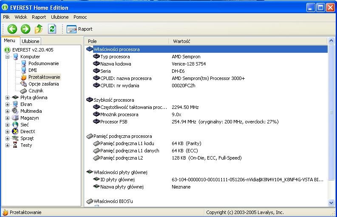Select Podsumowanie in the tree

coord(43,63)
